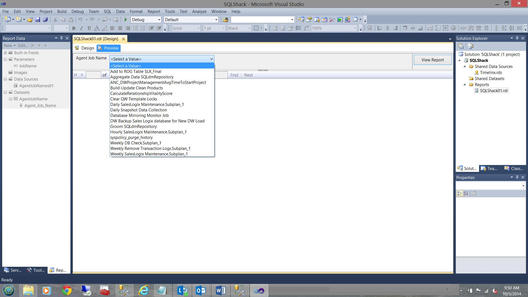Click the page number input field
Viewport: 528px width, 297px height.
93,75
